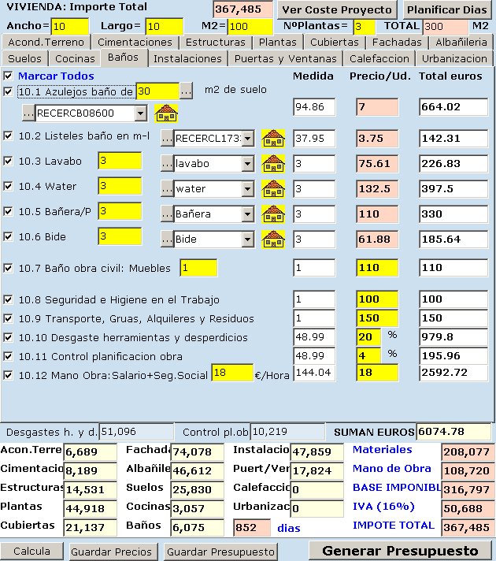Open the Albañileria tab
The height and width of the screenshot is (561, 496).
pyautogui.click(x=461, y=43)
